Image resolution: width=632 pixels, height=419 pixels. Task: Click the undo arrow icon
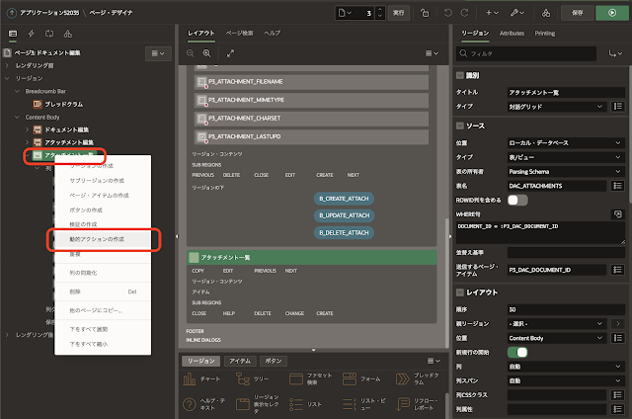click(x=447, y=13)
